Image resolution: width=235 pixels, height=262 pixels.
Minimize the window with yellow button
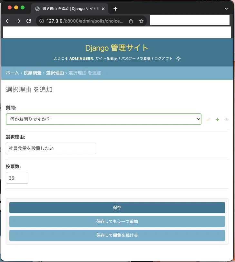point(16,7)
